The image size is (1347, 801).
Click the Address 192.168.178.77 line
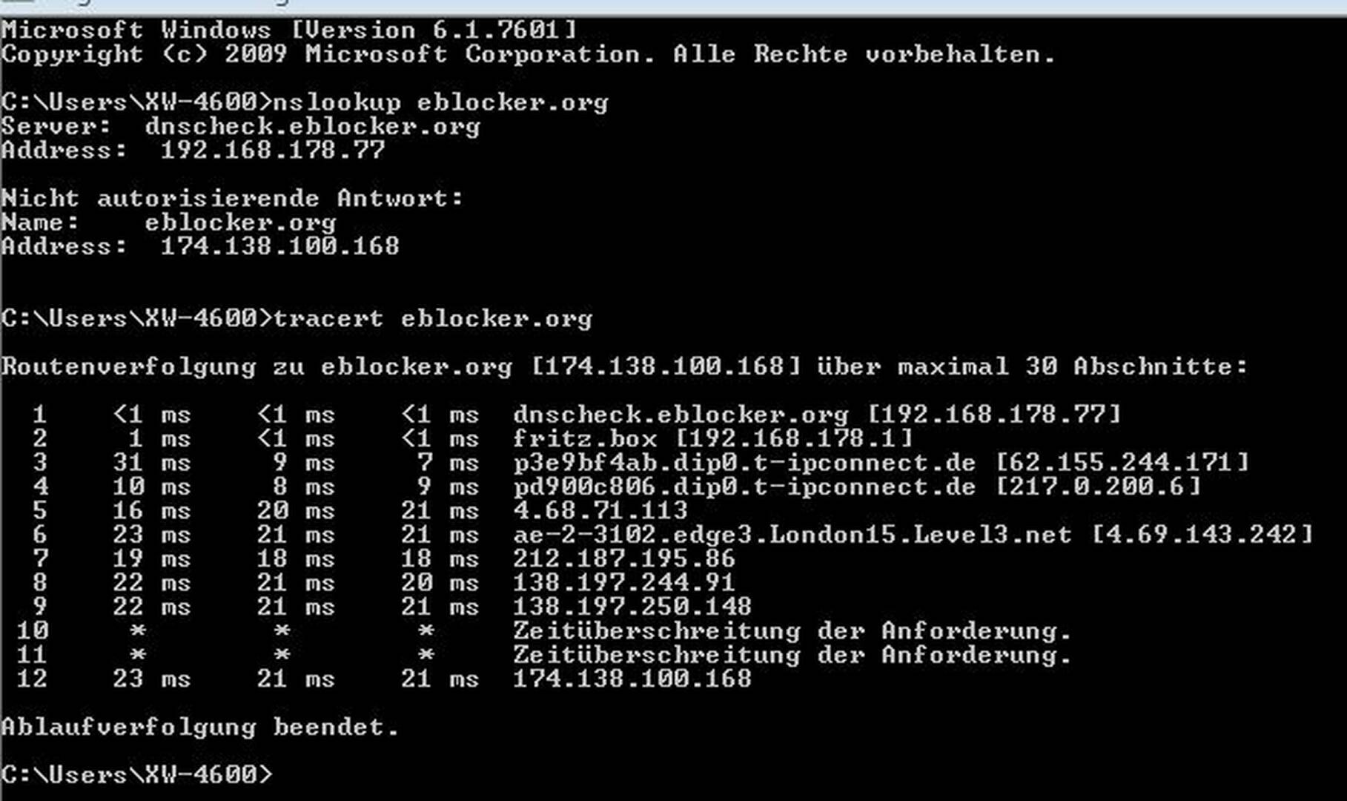[x=193, y=151]
